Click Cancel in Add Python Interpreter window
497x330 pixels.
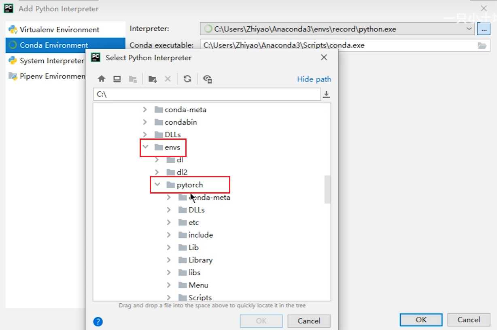click(x=469, y=320)
